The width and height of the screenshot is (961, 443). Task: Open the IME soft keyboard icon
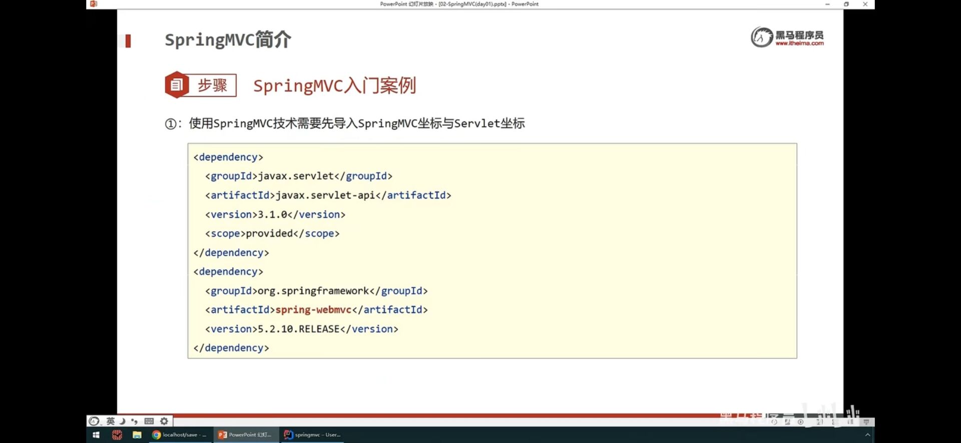click(149, 421)
